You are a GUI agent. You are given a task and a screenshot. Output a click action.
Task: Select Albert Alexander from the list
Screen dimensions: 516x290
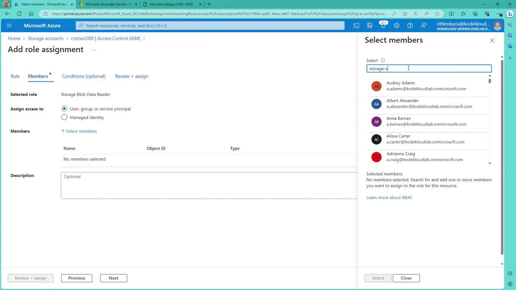(x=427, y=104)
